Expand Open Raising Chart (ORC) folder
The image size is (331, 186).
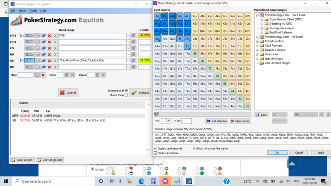262,19
